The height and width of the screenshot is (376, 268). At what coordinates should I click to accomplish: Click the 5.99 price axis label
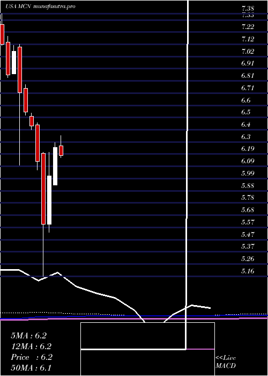[x=248, y=173]
